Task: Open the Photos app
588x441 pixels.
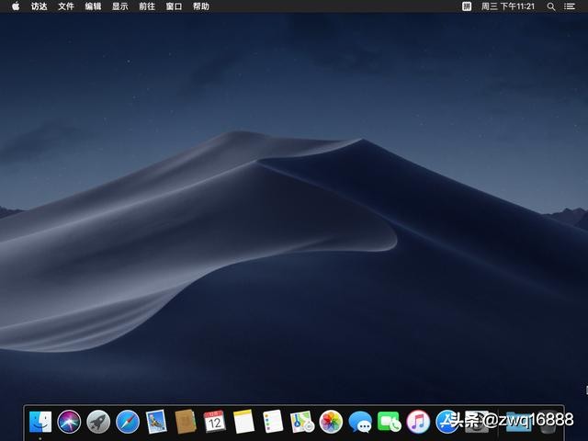Action: tap(331, 422)
